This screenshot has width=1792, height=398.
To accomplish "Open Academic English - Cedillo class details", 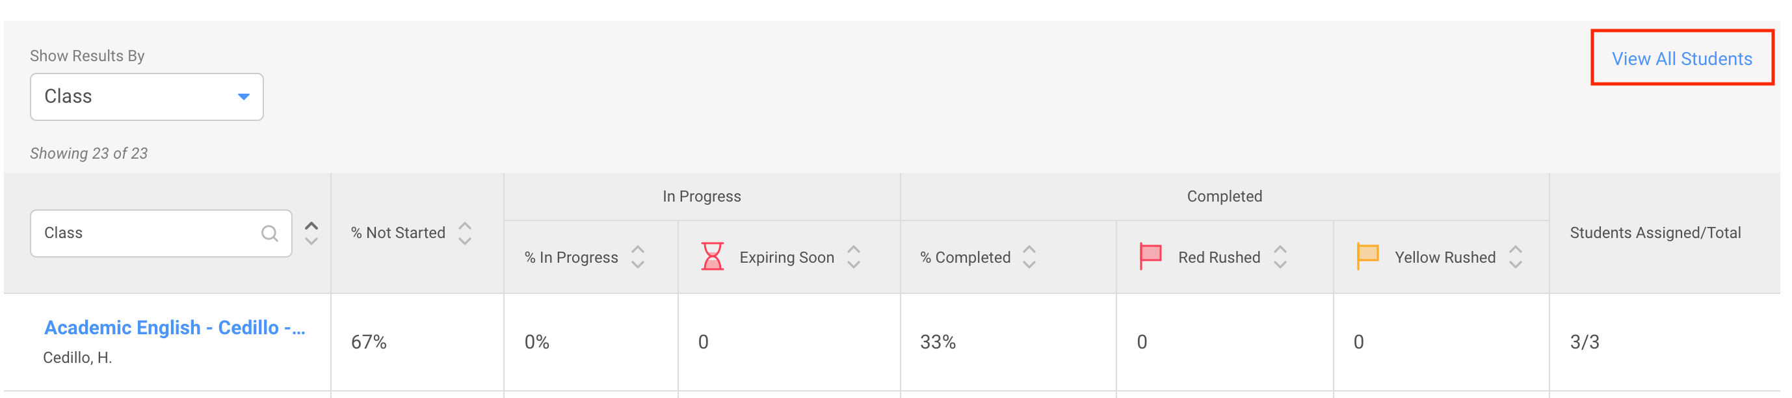I will [x=176, y=328].
